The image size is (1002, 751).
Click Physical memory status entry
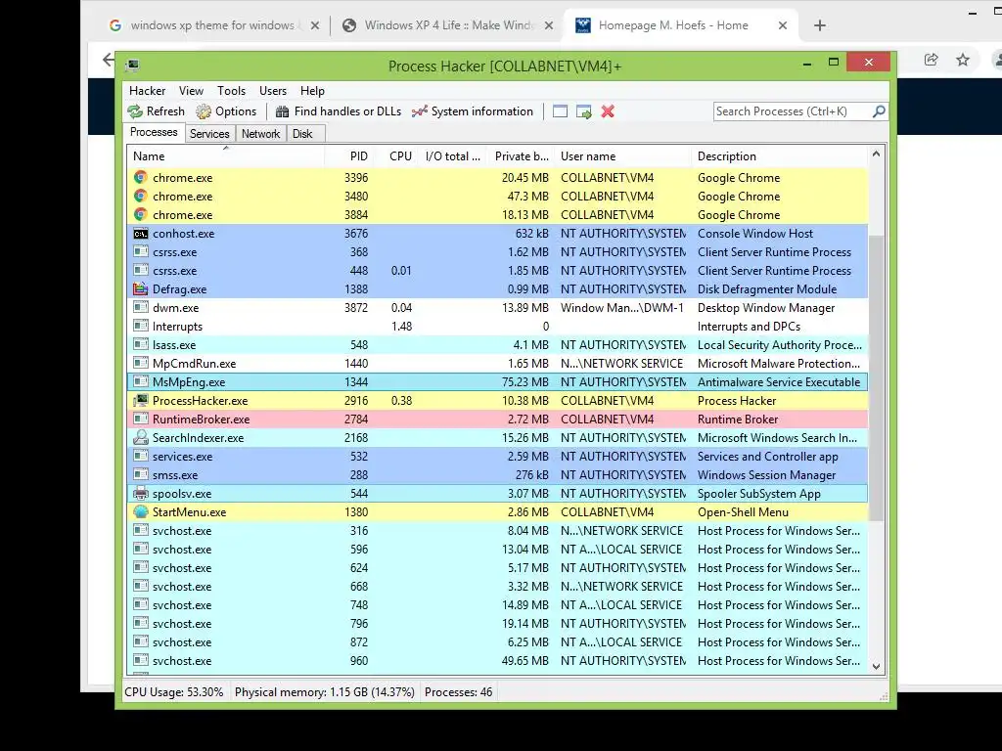point(325,692)
